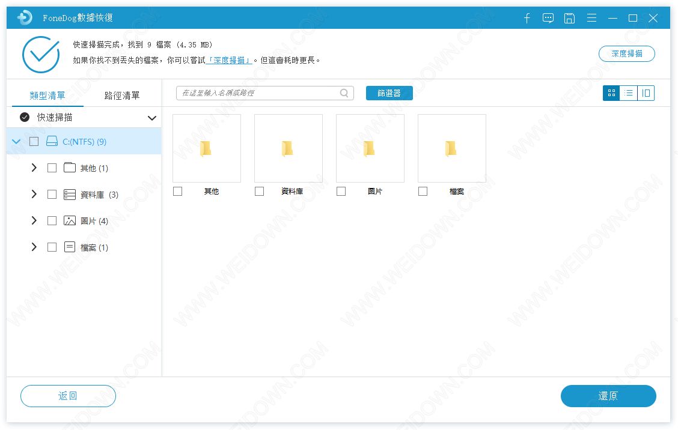The width and height of the screenshot is (678, 430).
Task: Click the name or path search field
Action: [258, 93]
